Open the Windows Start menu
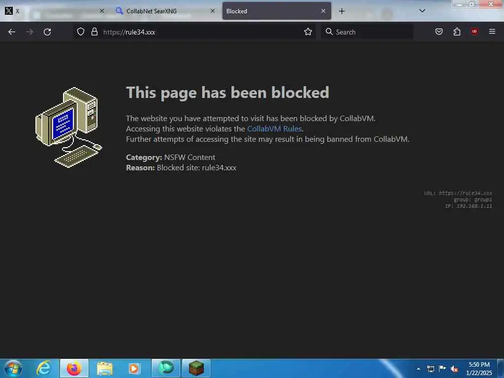Viewport: 504px width, 378px height. click(x=13, y=368)
